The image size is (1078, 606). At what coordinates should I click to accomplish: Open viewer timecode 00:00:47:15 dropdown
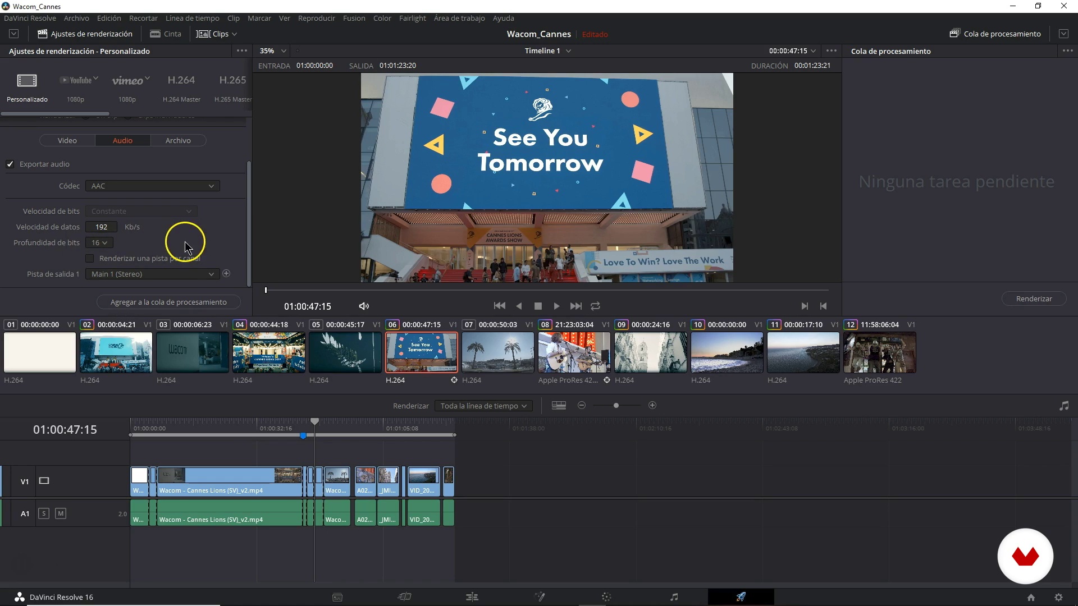coord(792,51)
